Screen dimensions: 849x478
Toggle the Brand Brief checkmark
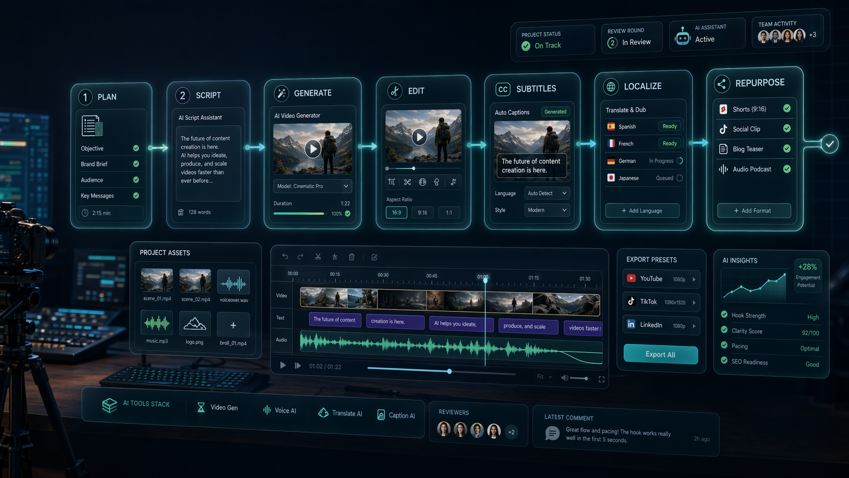pyautogui.click(x=136, y=164)
